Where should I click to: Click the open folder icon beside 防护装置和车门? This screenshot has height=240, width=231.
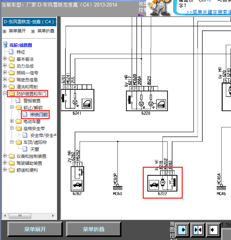12,93
